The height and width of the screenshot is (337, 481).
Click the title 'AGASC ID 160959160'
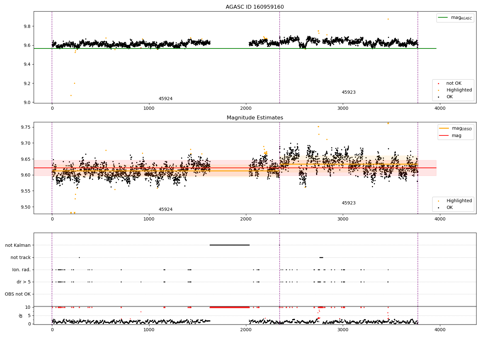(255, 7)
